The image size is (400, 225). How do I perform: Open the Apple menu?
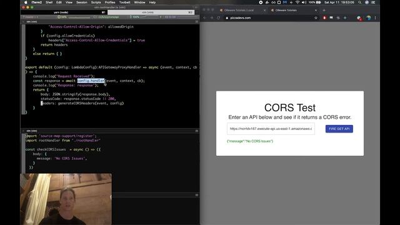click(26, 2)
